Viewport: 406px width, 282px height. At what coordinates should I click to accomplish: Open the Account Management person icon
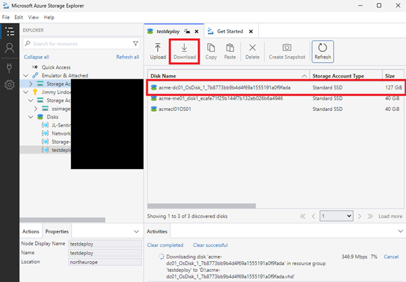click(9, 48)
